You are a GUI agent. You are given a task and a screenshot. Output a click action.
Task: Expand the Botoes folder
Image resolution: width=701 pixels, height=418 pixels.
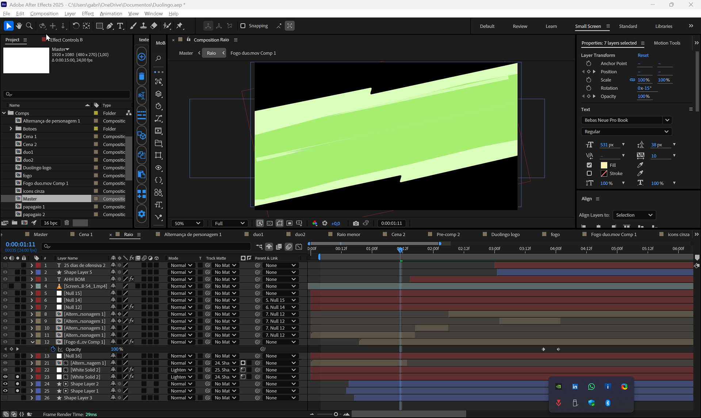(x=11, y=129)
